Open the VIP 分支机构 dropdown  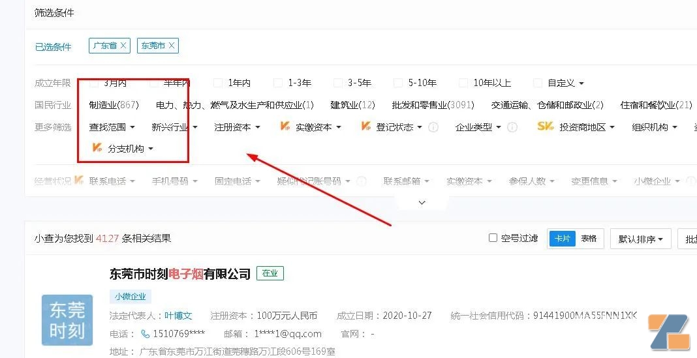131,149
